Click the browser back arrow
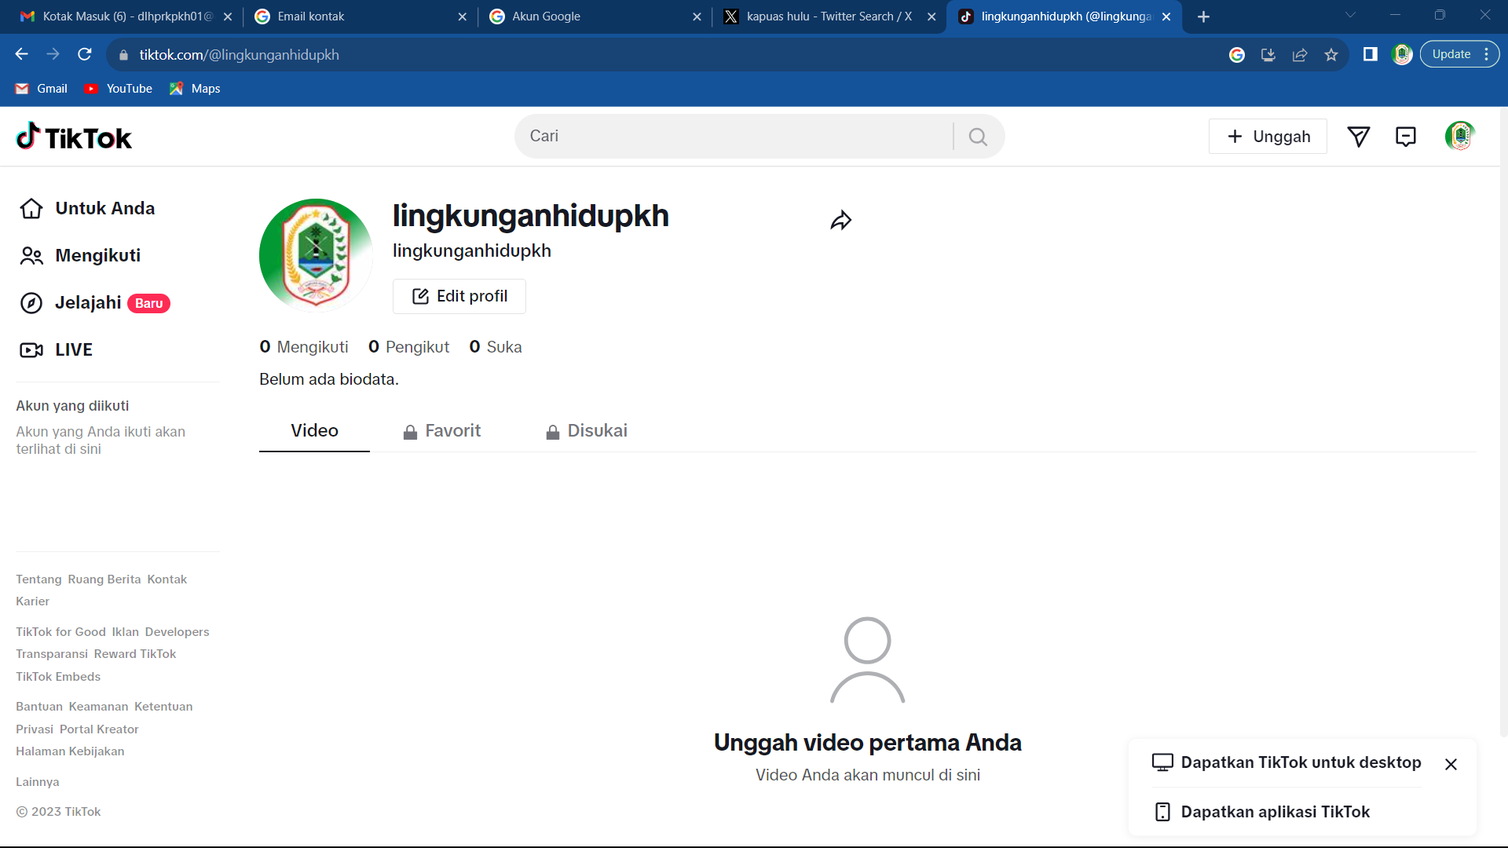 [21, 54]
